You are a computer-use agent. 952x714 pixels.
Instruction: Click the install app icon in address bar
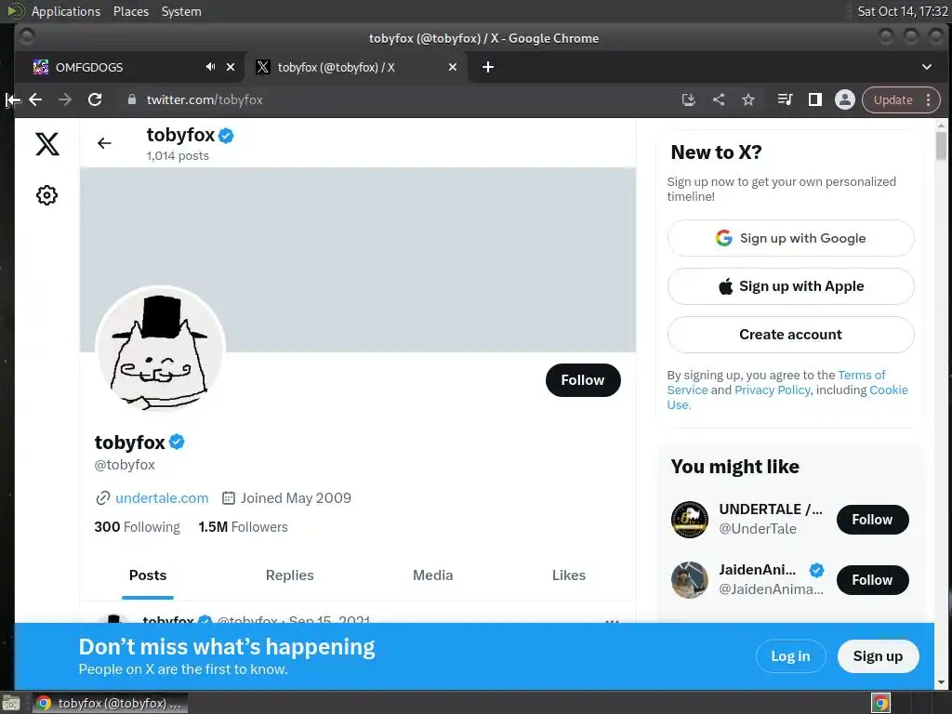(689, 99)
